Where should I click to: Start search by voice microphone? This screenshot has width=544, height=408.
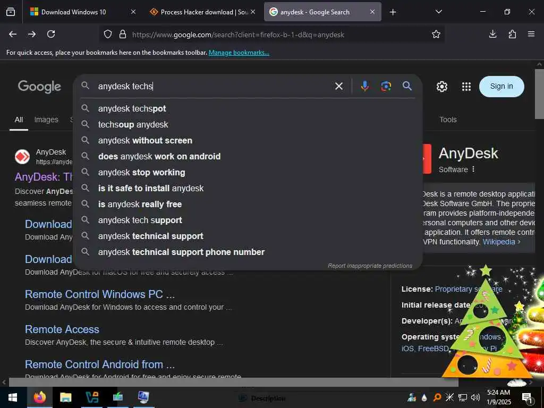pyautogui.click(x=364, y=86)
